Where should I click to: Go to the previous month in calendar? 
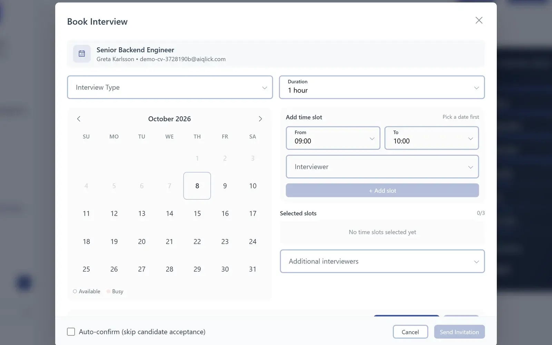pyautogui.click(x=79, y=119)
